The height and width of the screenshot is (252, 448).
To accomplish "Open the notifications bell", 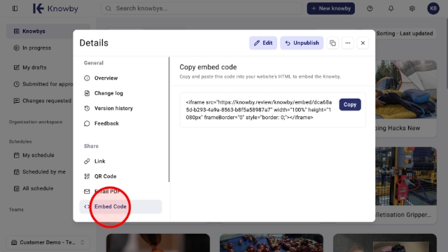I will 391,8.
